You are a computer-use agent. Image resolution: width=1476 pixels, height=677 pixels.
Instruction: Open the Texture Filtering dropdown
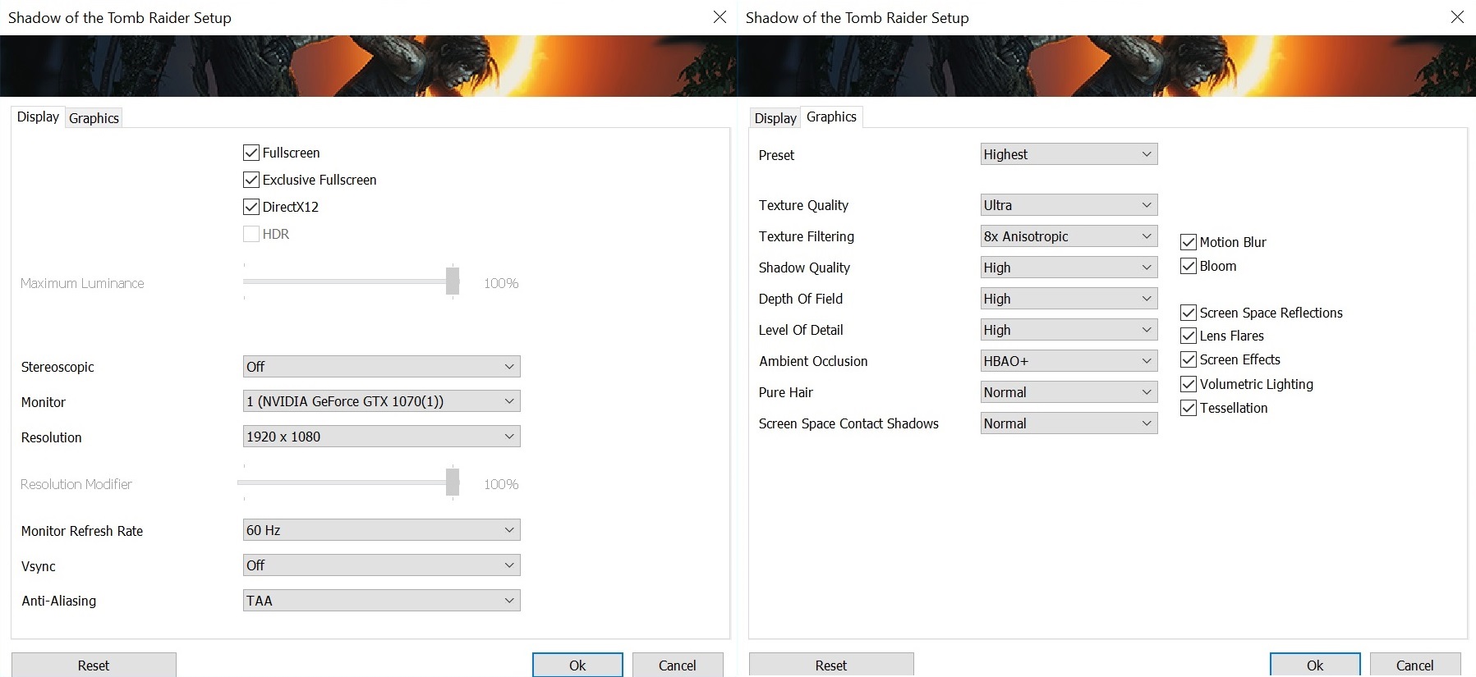point(1069,236)
